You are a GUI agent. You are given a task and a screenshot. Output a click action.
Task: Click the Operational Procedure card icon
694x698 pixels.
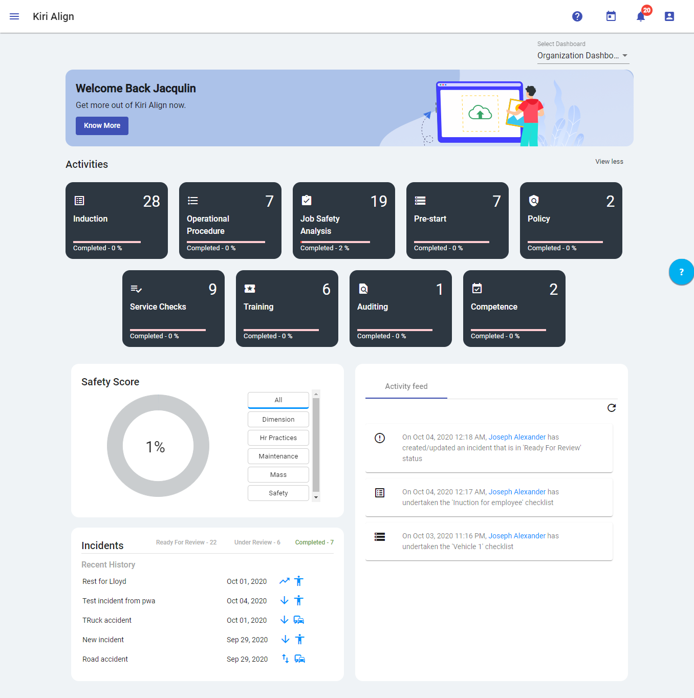[193, 201]
